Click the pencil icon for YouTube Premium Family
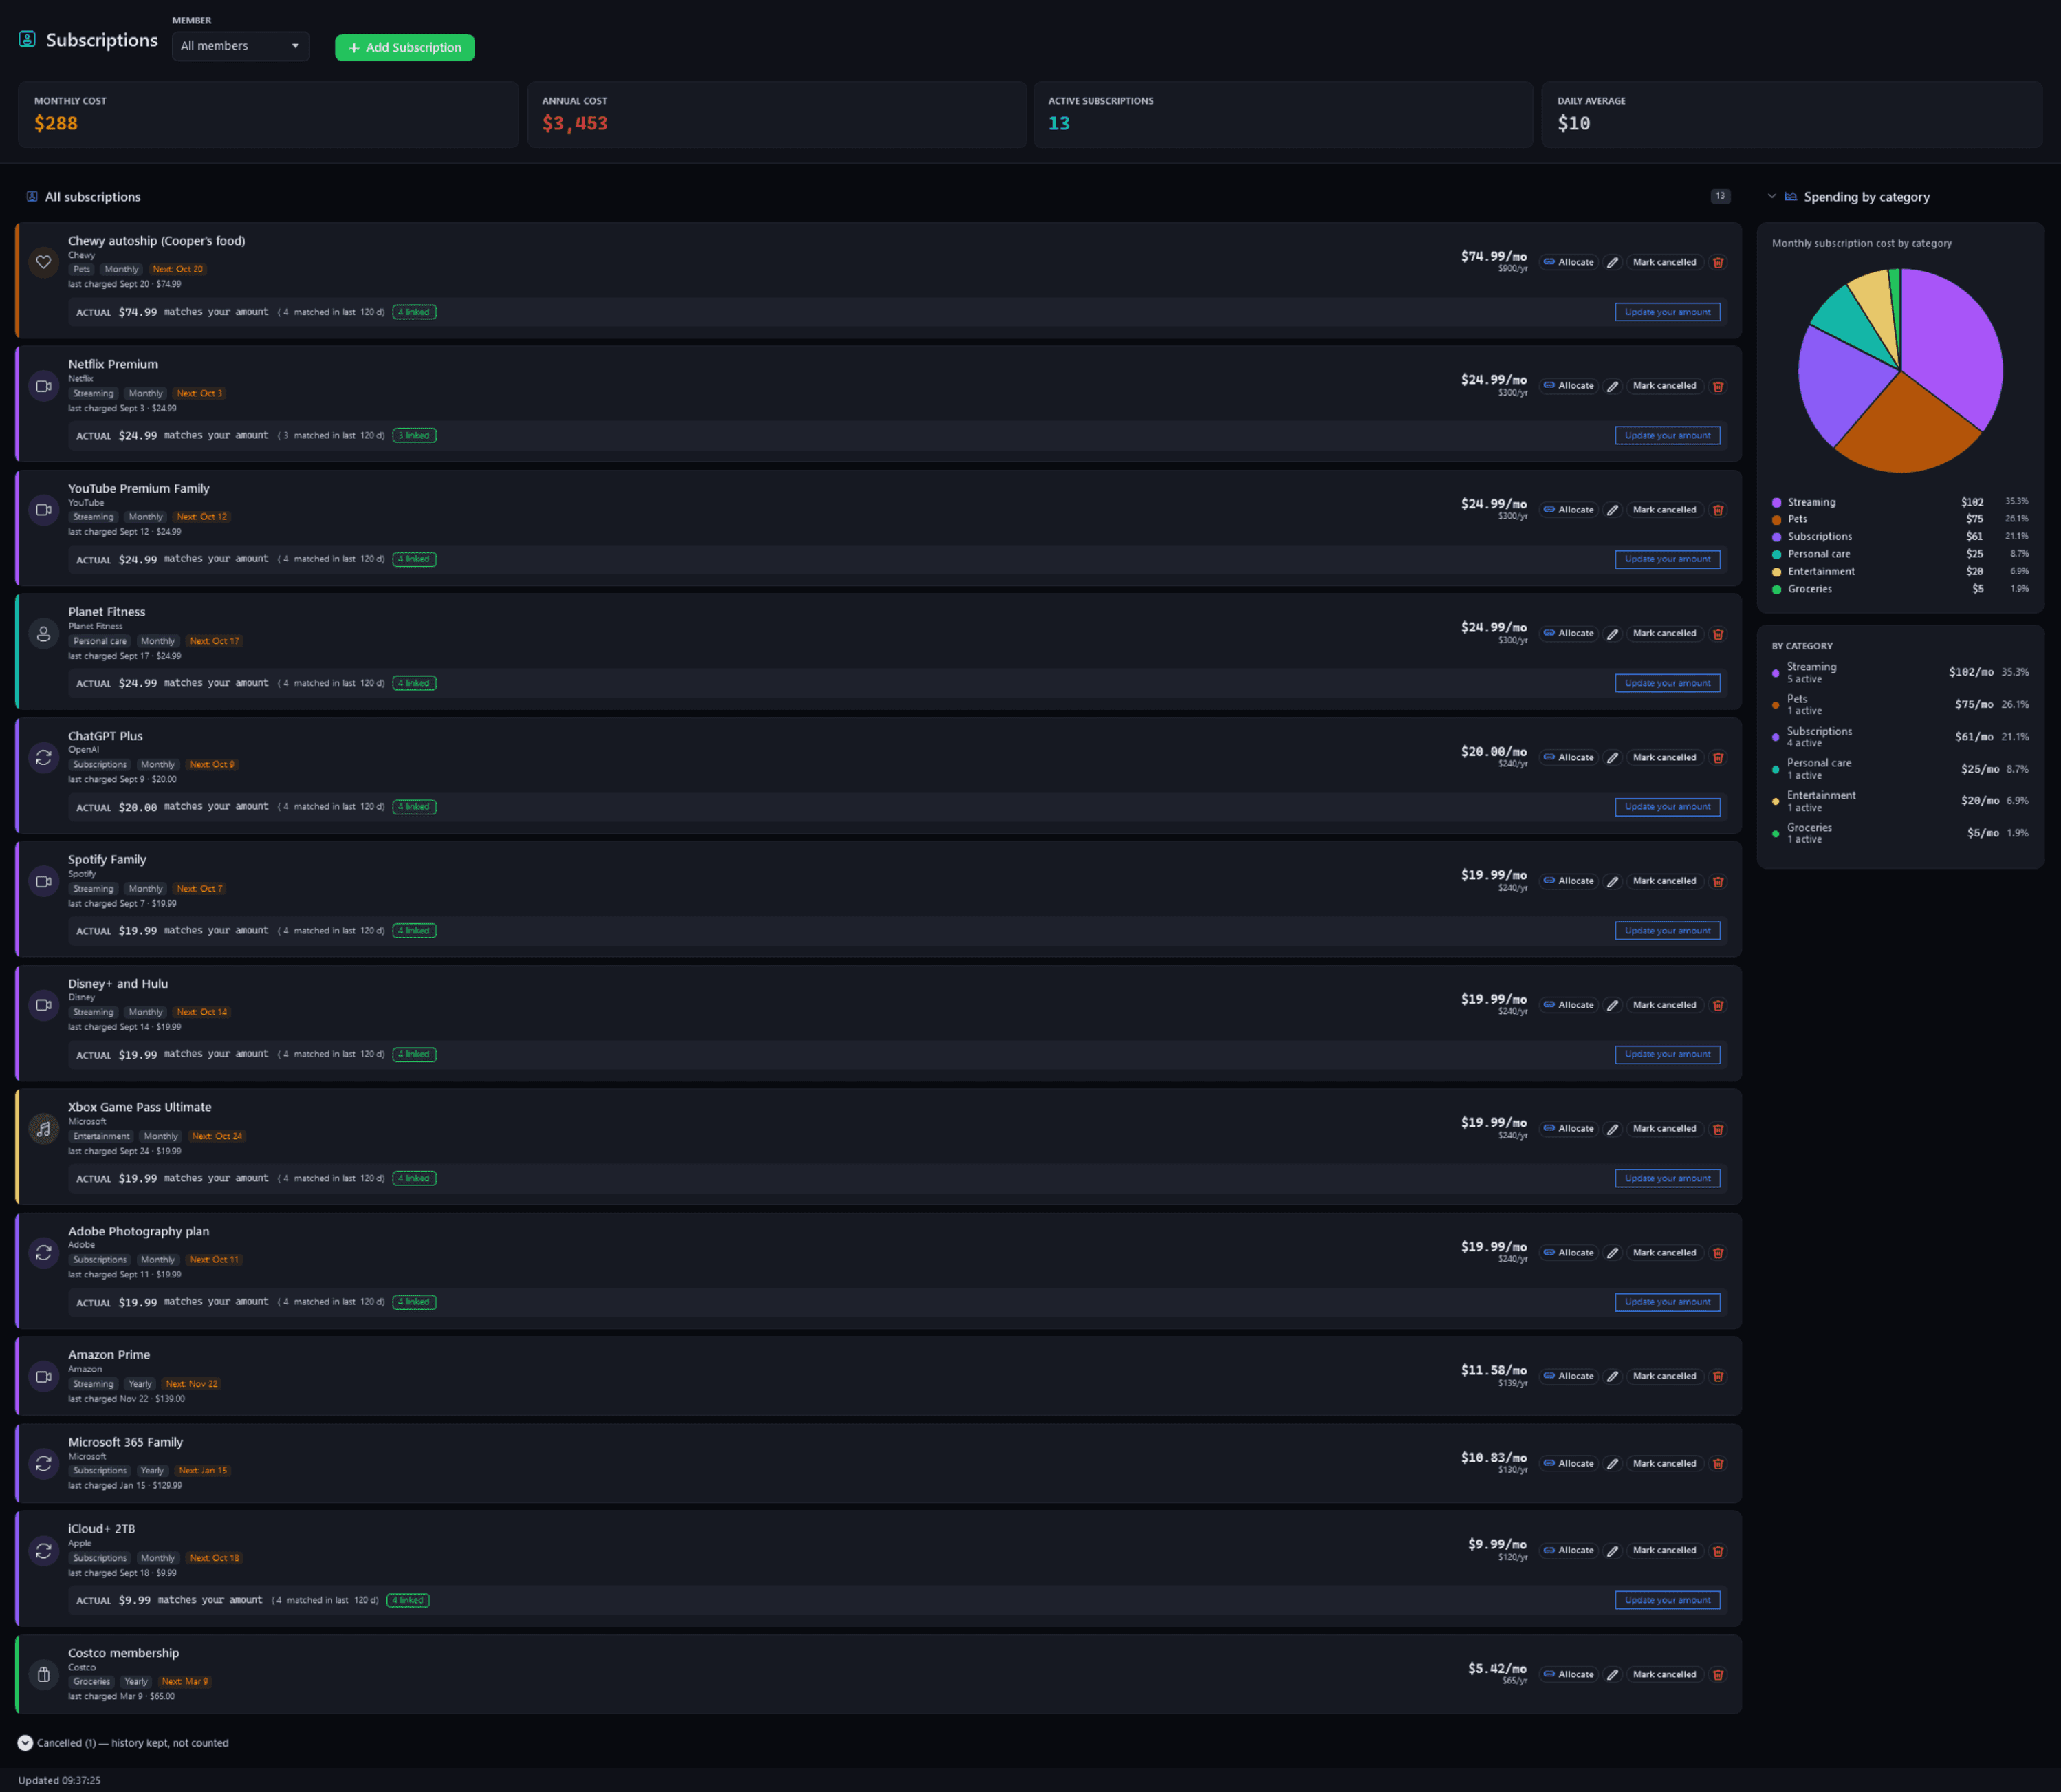Image resolution: width=2061 pixels, height=1792 pixels. point(1612,510)
